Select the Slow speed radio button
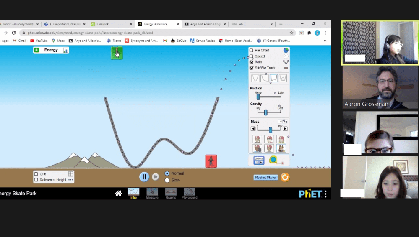Viewport: 419px width, 237px height. 167,180
